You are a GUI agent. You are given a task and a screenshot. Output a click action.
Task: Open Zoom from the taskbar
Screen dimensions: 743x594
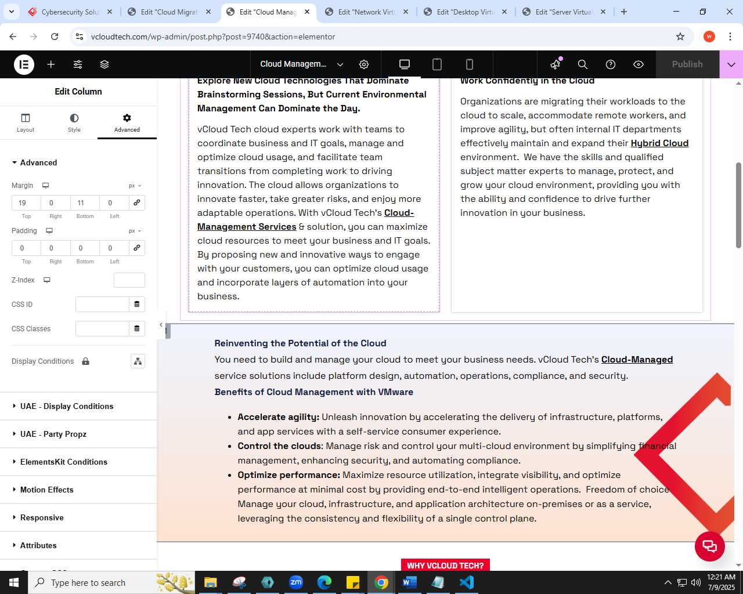tap(296, 582)
